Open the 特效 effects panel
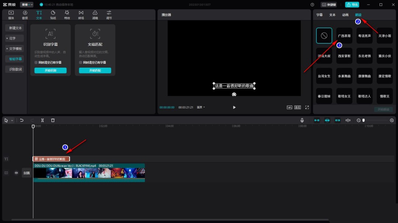 pyautogui.click(x=67, y=14)
